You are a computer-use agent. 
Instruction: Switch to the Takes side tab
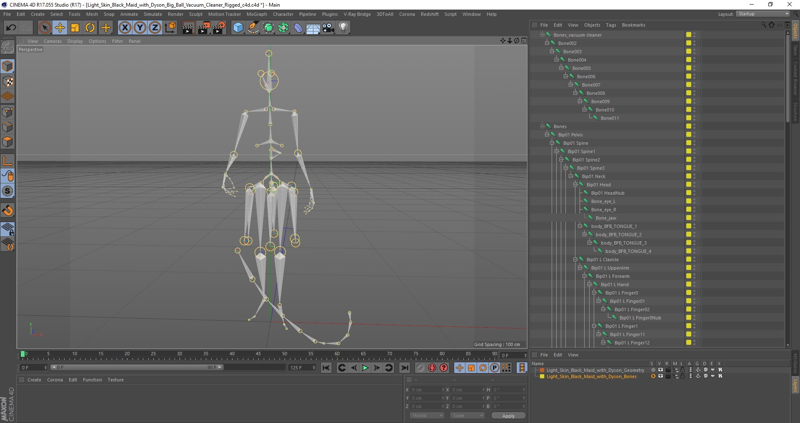tap(795, 50)
